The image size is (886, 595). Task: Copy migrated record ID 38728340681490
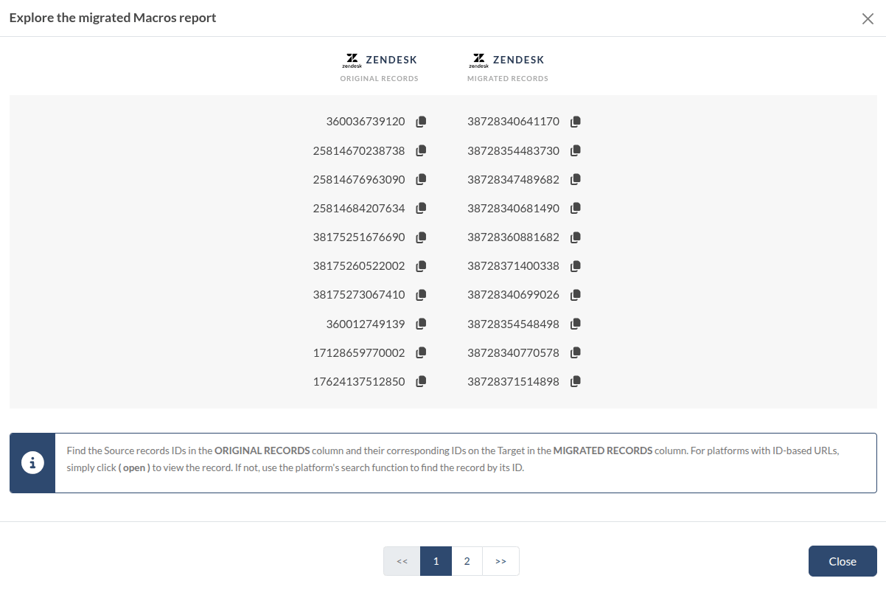tap(576, 209)
